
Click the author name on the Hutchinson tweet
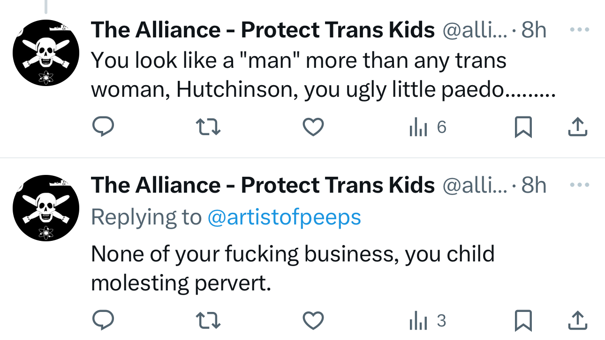pos(263,30)
